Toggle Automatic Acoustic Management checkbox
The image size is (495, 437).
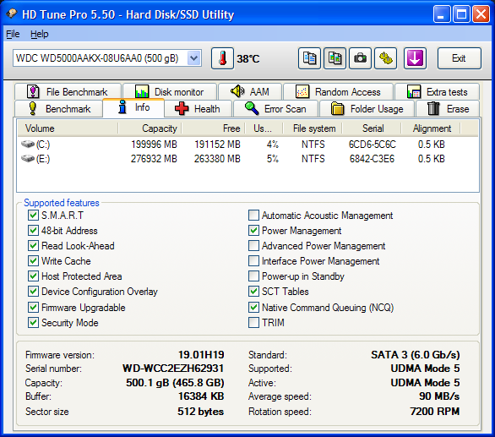click(x=253, y=216)
